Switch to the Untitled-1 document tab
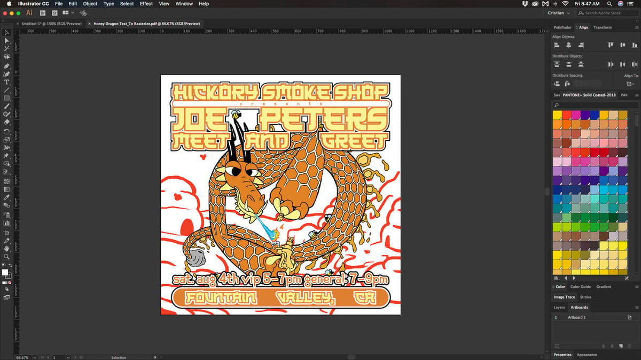641x360 pixels. click(x=52, y=23)
